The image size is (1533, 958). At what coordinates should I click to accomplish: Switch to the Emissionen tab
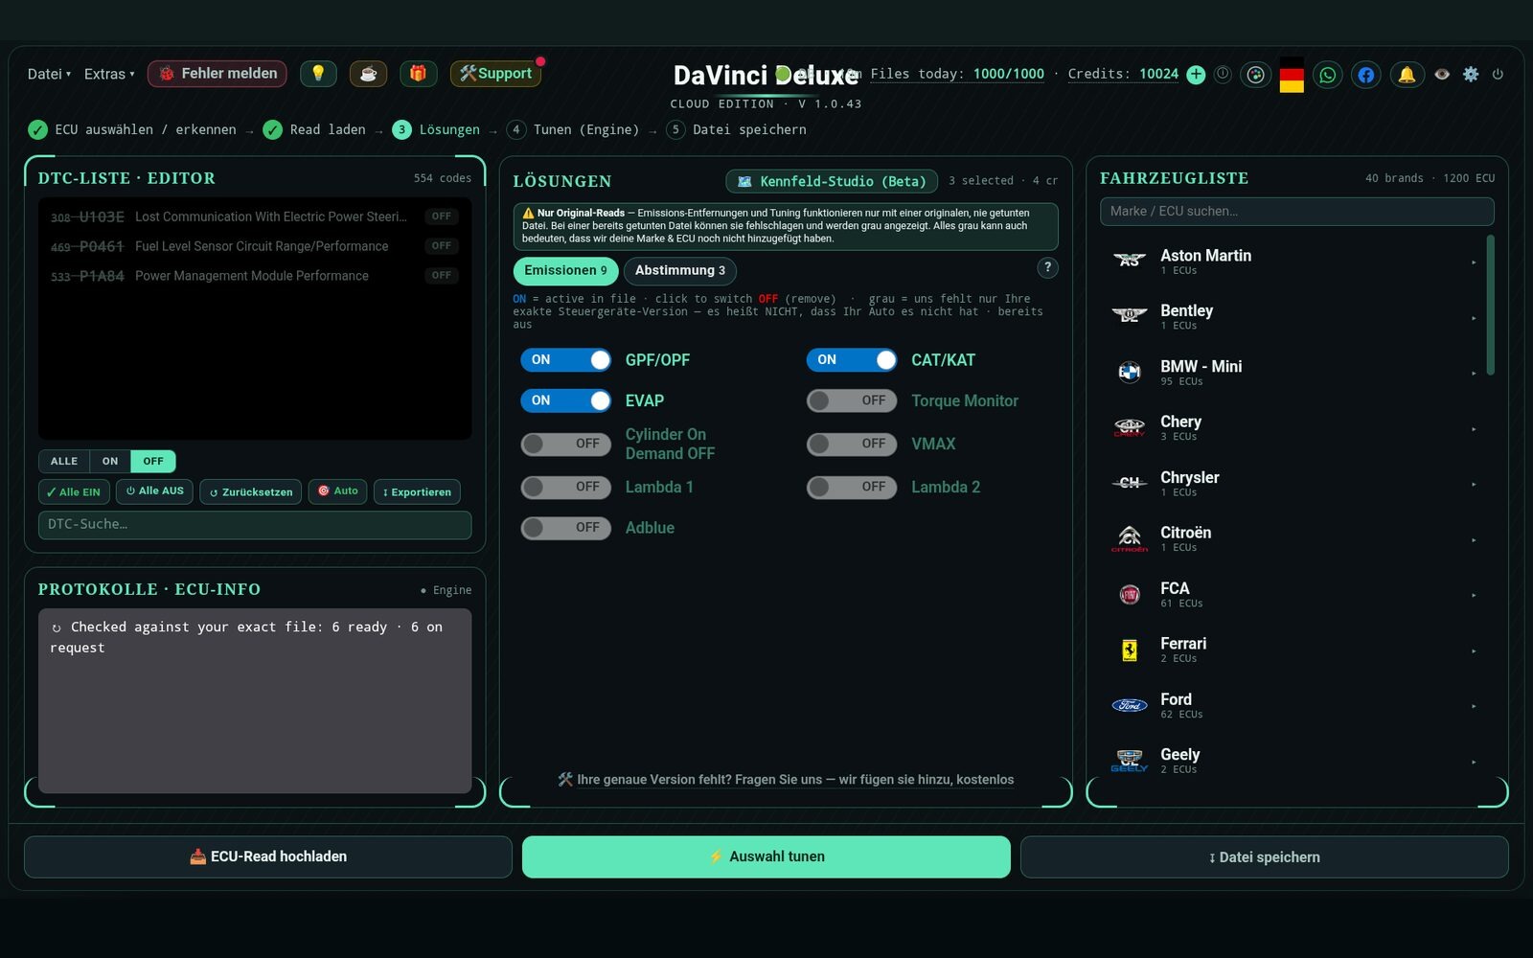[565, 270]
